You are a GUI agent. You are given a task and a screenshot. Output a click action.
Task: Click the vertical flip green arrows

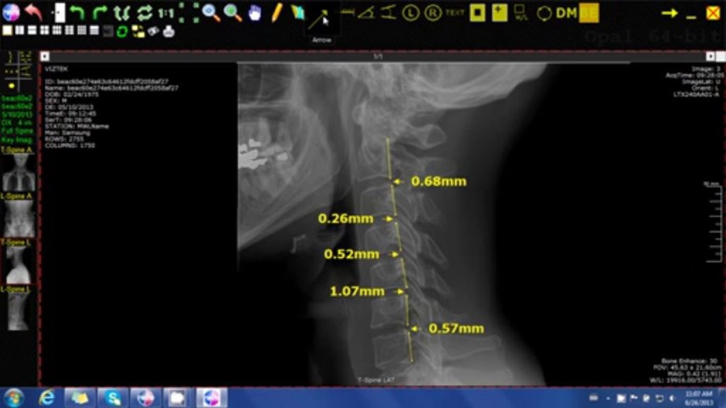click(122, 12)
